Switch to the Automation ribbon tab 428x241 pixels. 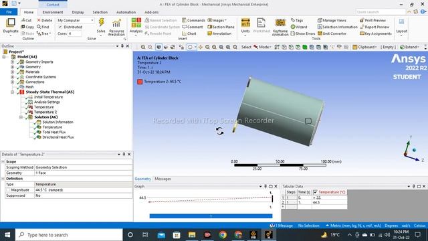[126, 12]
